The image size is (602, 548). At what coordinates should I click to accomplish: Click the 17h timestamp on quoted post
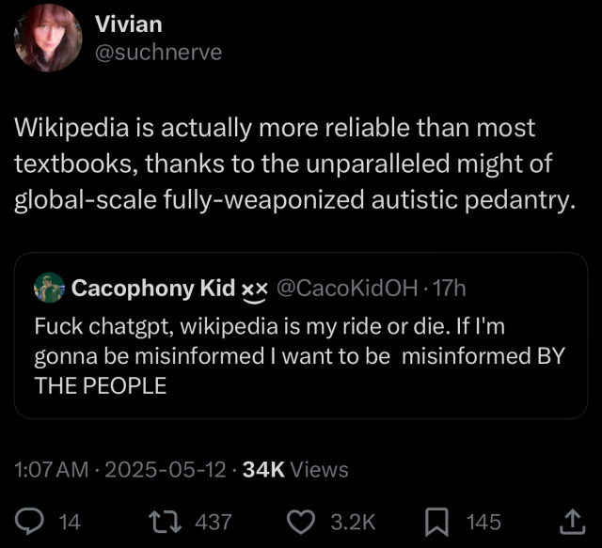446,289
